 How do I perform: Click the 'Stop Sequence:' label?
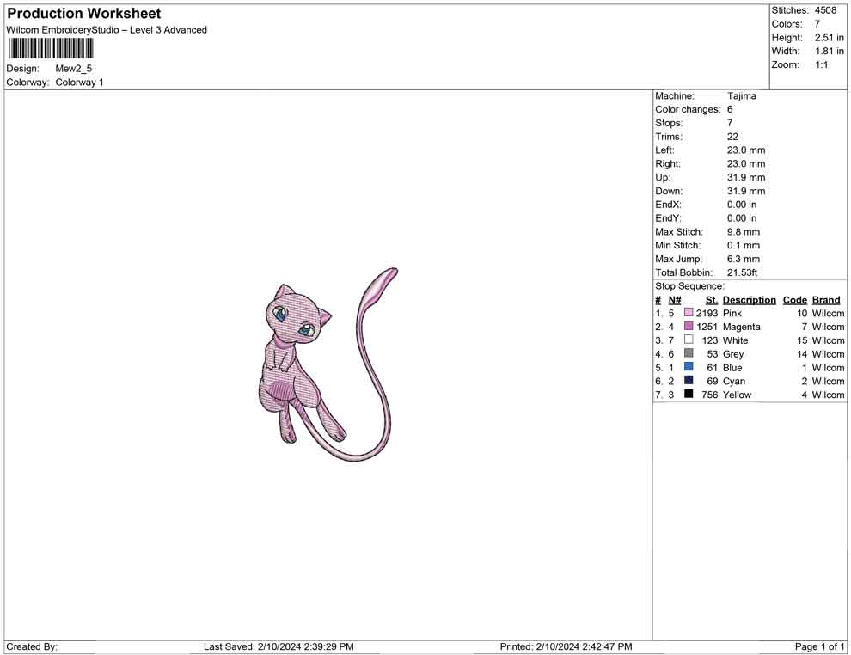point(689,286)
